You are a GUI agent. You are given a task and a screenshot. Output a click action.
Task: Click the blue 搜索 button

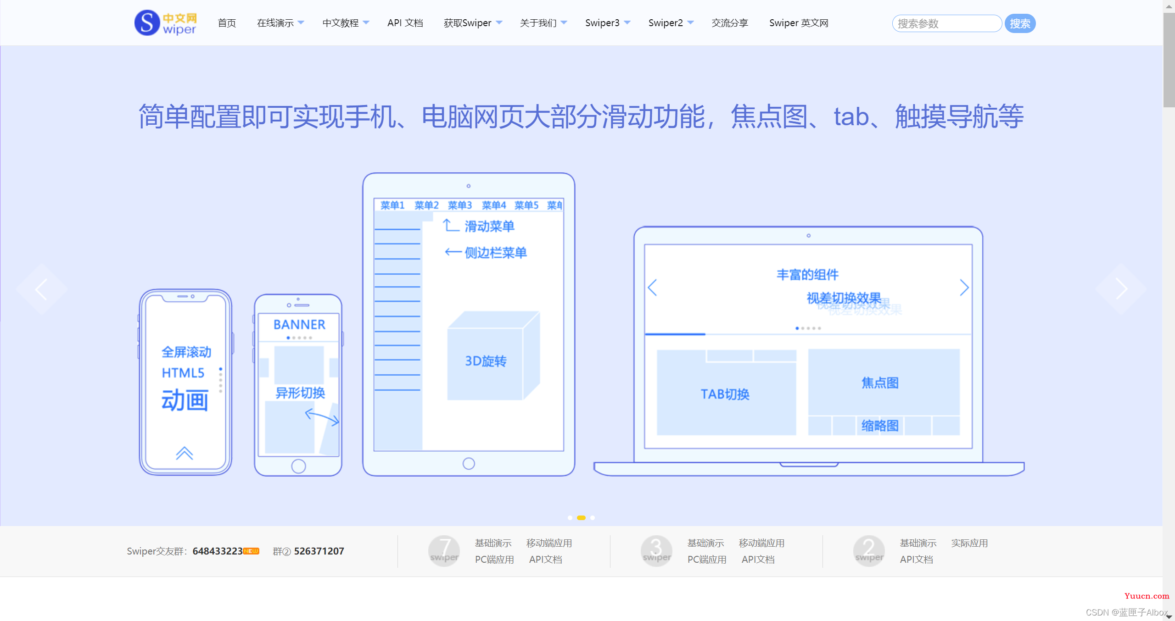1020,23
